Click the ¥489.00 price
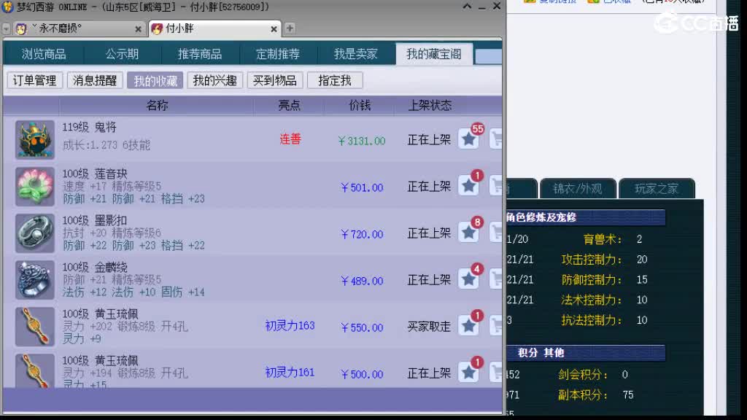The width and height of the screenshot is (747, 420). pos(362,281)
